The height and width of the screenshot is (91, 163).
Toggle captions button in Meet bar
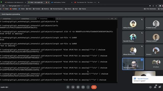(78, 87)
